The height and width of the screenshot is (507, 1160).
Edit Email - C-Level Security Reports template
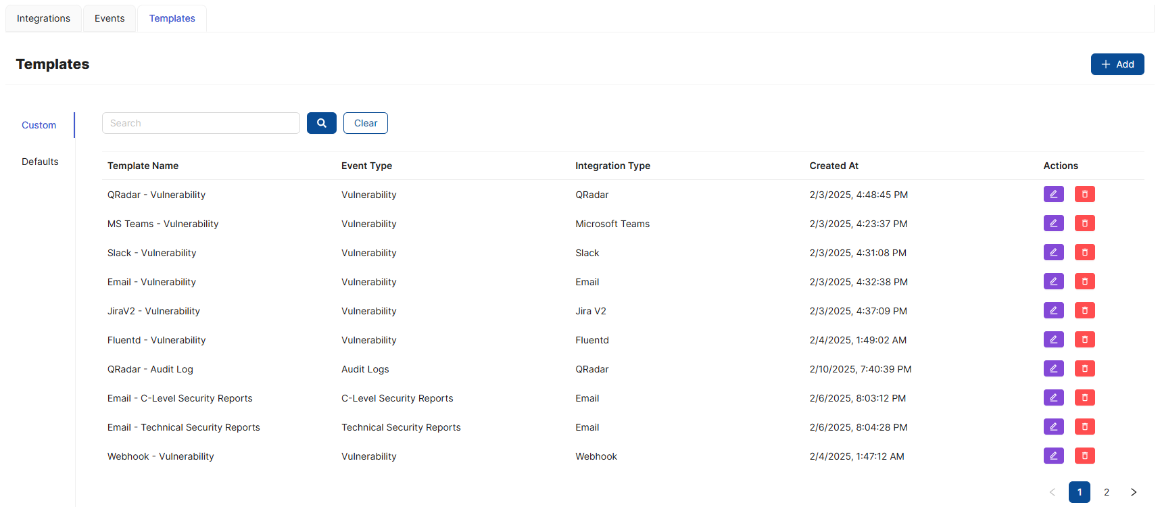(x=1053, y=398)
